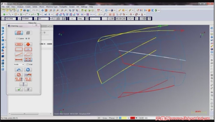Open the Xform menu
This screenshot has width=215, height=122.
42,7
